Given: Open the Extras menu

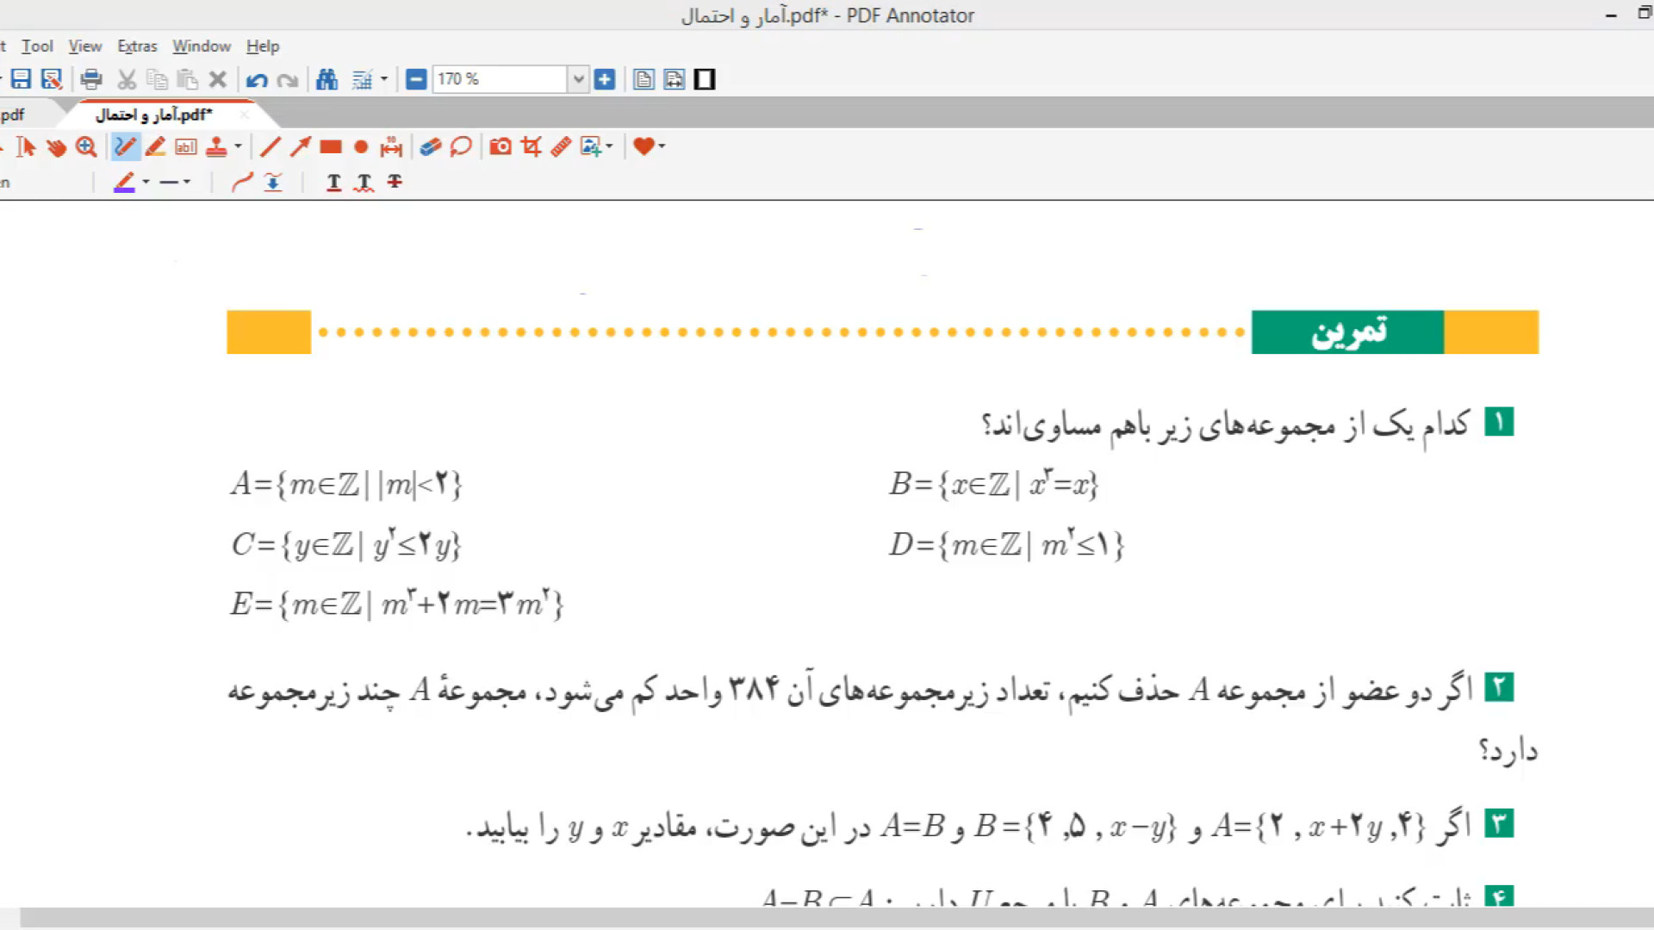Looking at the screenshot, I should pyautogui.click(x=137, y=46).
